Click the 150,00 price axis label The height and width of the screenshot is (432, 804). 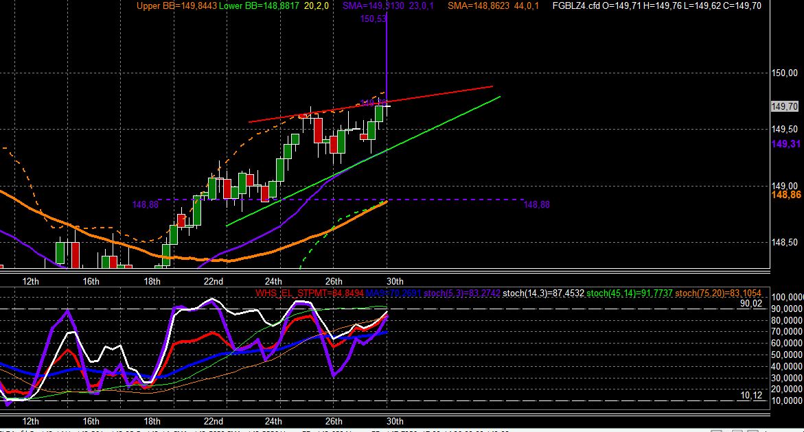pyautogui.click(x=785, y=73)
